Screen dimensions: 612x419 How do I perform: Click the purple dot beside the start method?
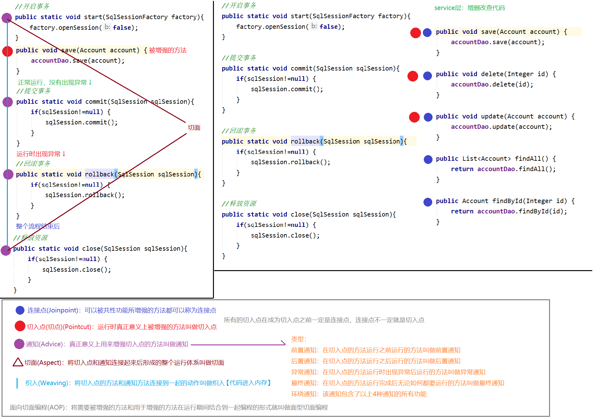tap(7, 18)
